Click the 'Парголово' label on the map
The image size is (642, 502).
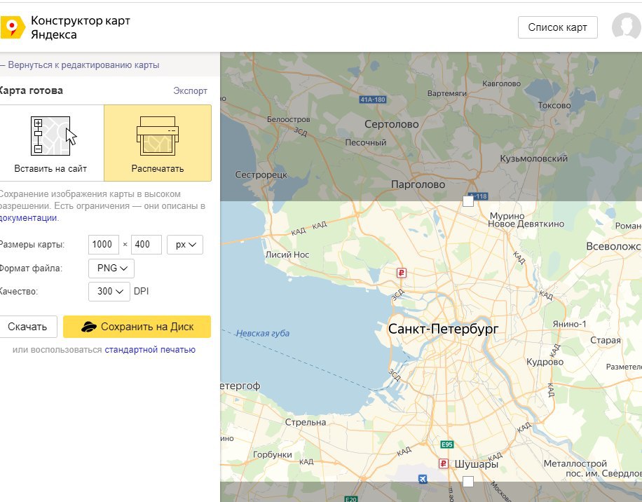point(418,184)
